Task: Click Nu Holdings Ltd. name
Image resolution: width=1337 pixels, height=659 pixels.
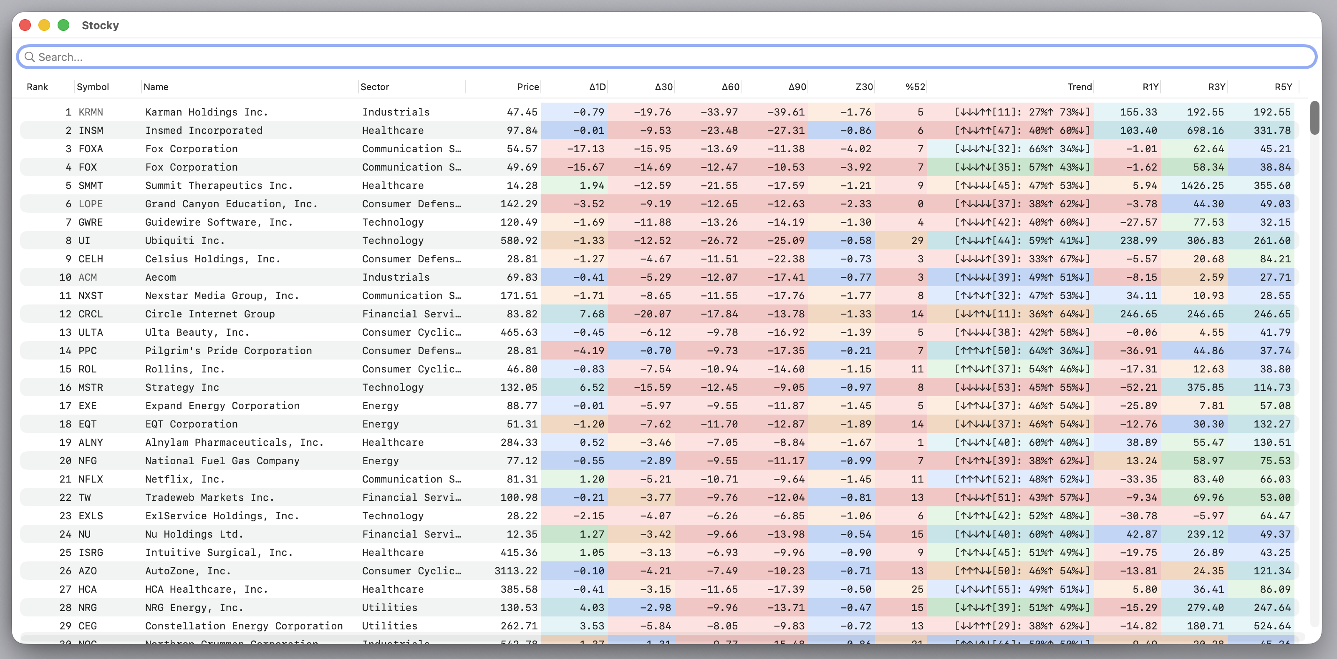Action: click(194, 534)
